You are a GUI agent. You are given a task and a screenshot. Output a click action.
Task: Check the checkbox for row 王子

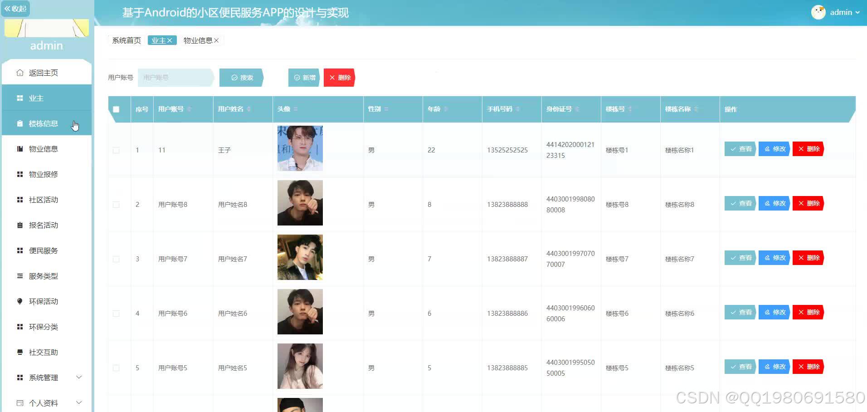tap(116, 150)
